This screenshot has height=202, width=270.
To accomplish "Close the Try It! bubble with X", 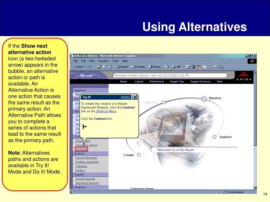I will (x=135, y=97).
